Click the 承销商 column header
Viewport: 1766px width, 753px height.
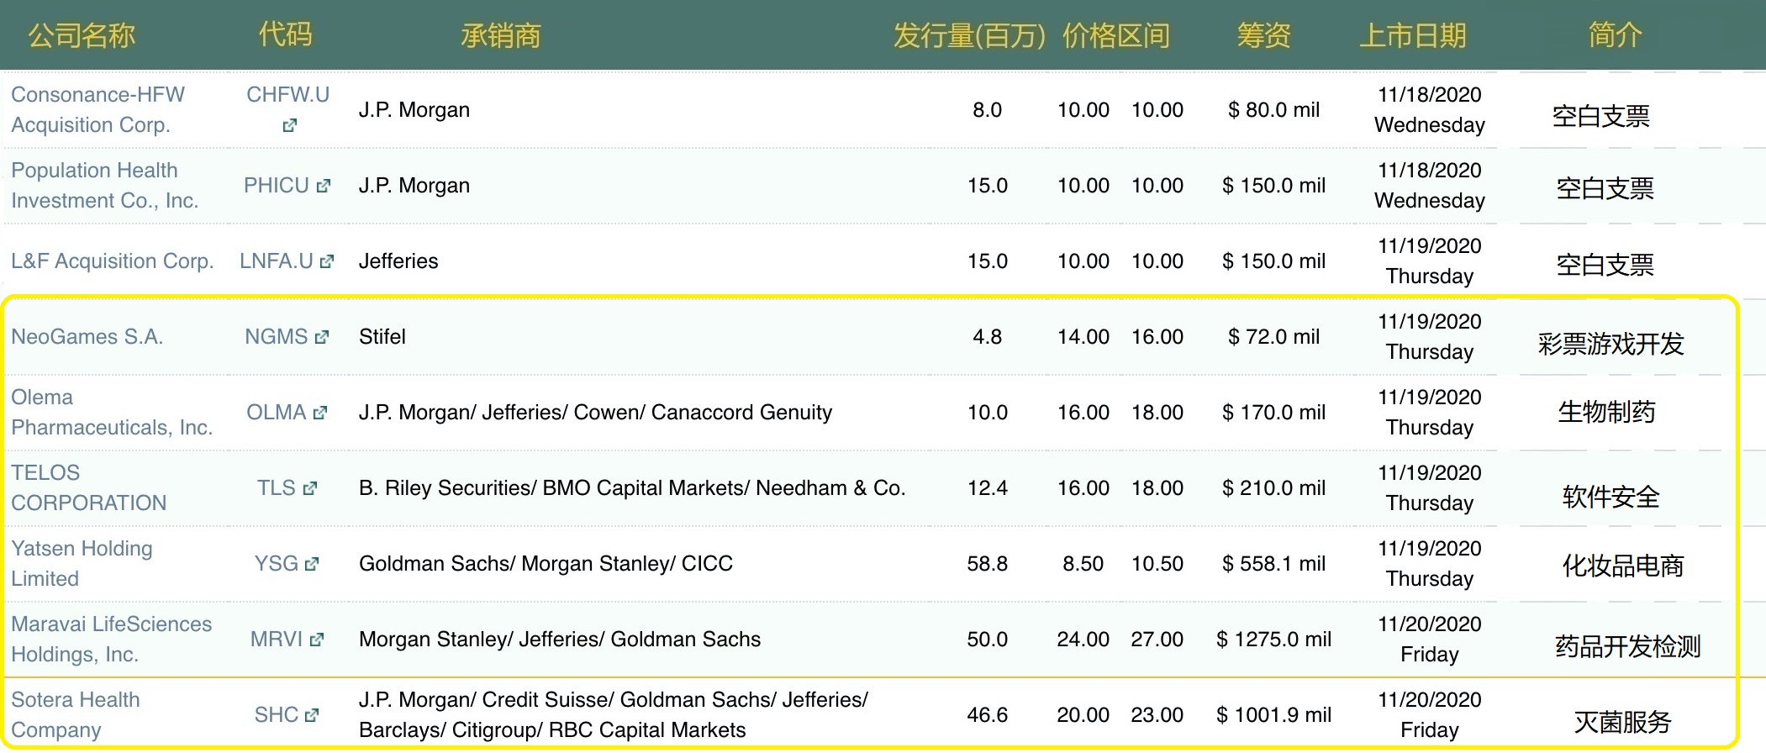(x=501, y=35)
